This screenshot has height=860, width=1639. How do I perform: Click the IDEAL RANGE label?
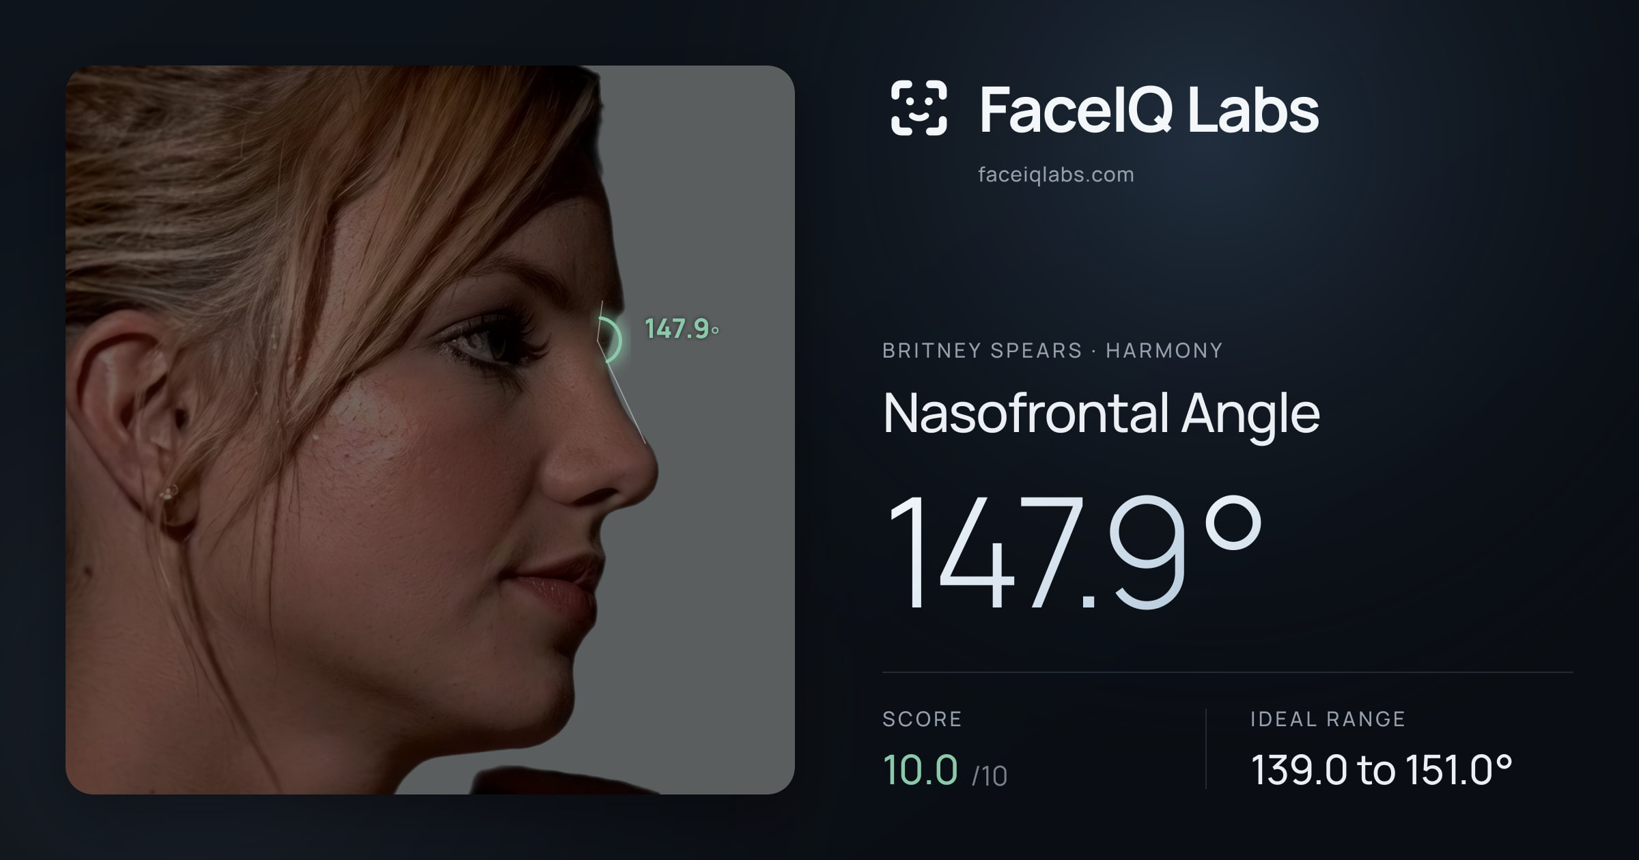tap(1328, 719)
